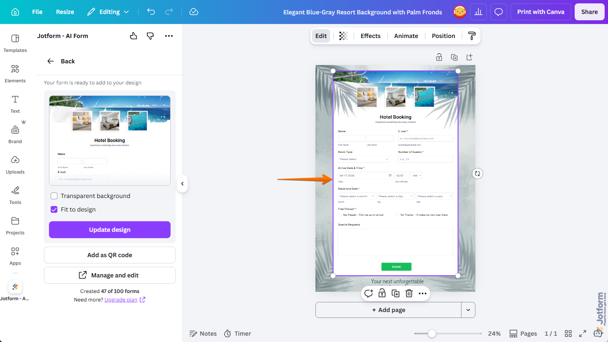Viewport: 608px width, 342px height.
Task: Click the green Submit button in form
Action: 396,267
